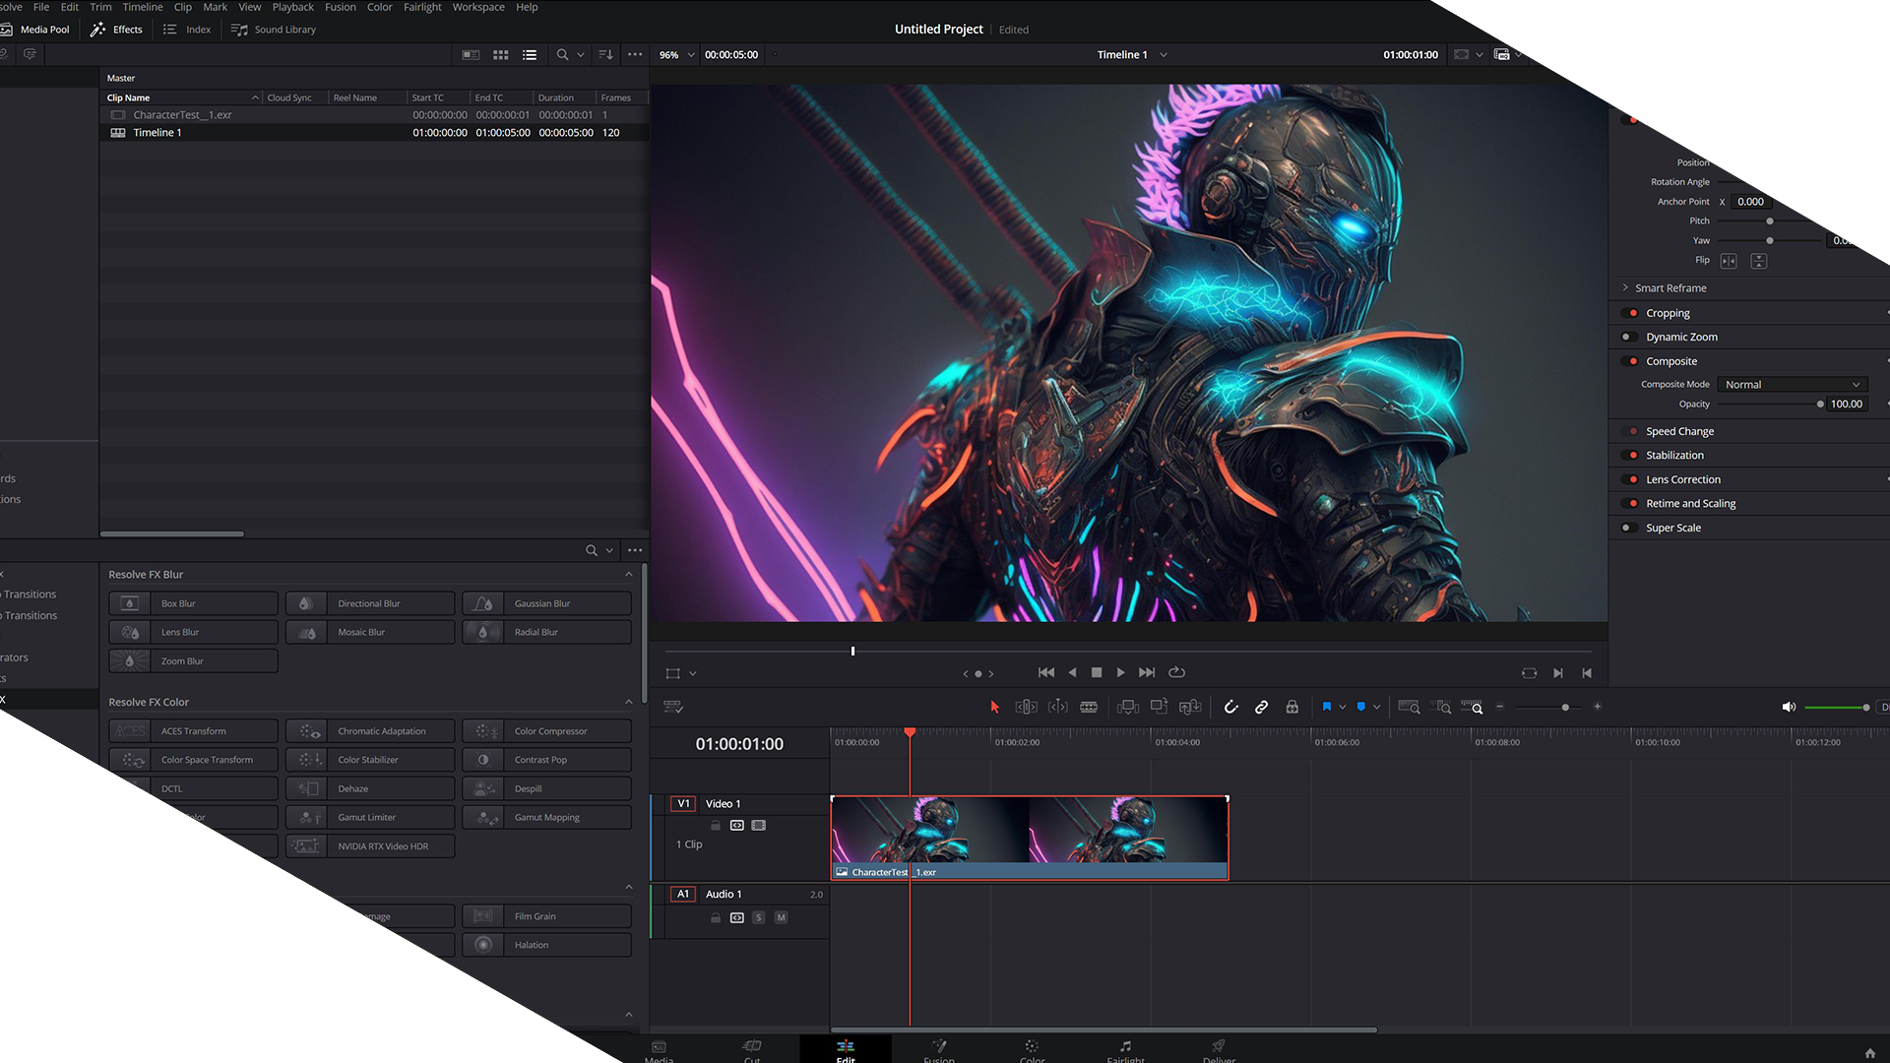
Task: Open the Playback menu
Action: click(292, 7)
